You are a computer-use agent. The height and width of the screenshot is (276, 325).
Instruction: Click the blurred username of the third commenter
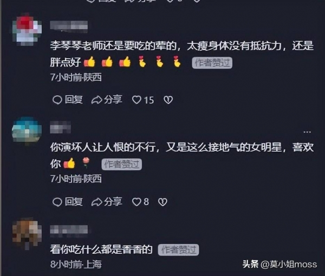pos(69,231)
